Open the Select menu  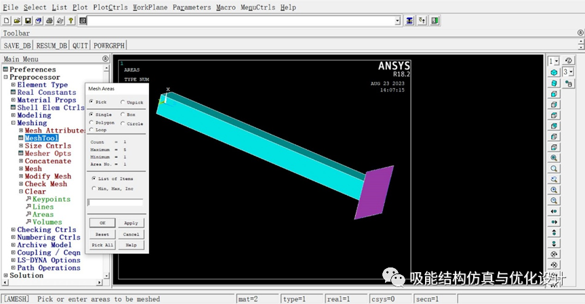[35, 7]
